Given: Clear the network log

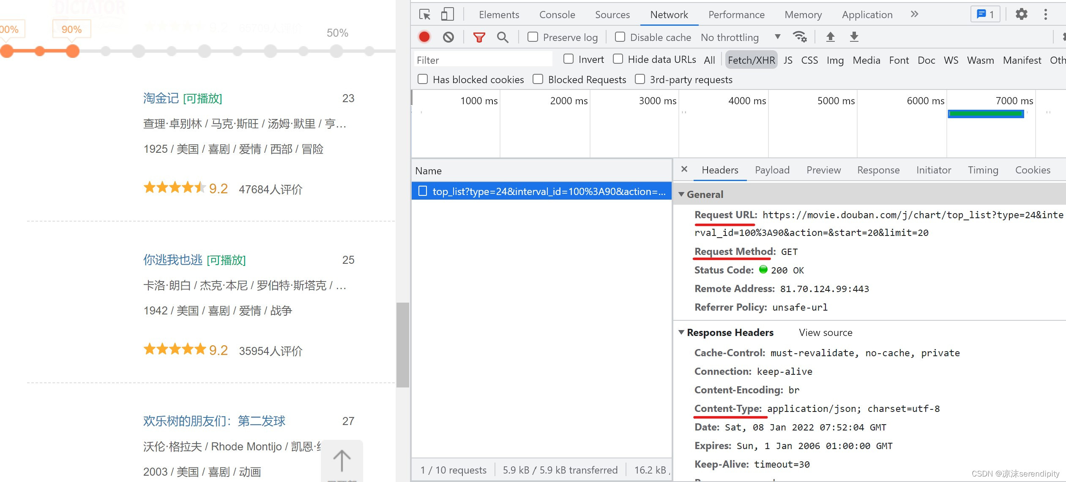Looking at the screenshot, I should (x=448, y=37).
